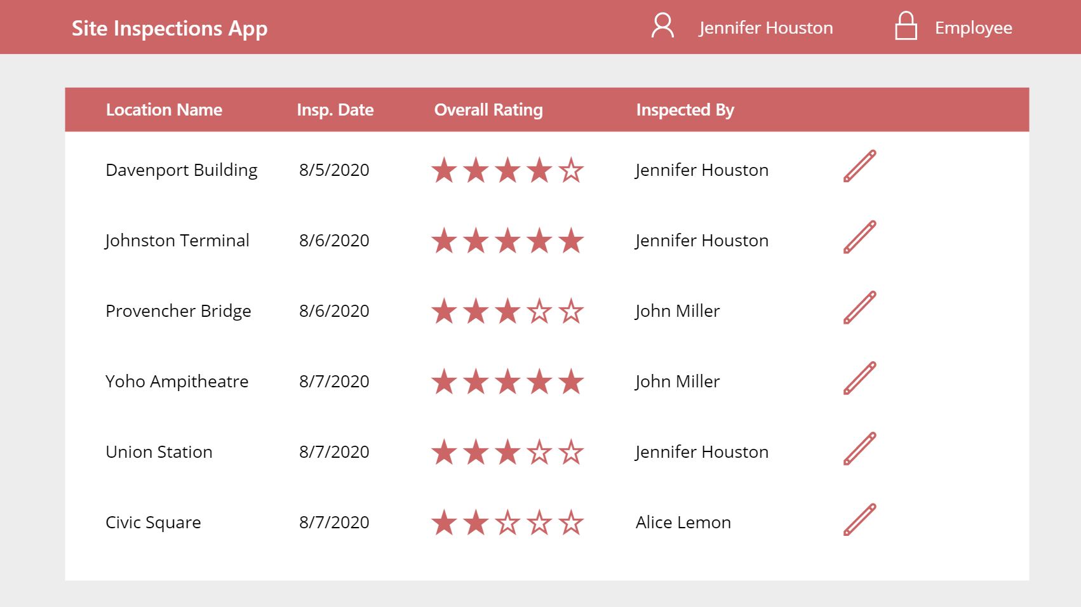This screenshot has height=607, width=1081.
Task: Select the Johnston Terminal row
Action: coord(177,240)
